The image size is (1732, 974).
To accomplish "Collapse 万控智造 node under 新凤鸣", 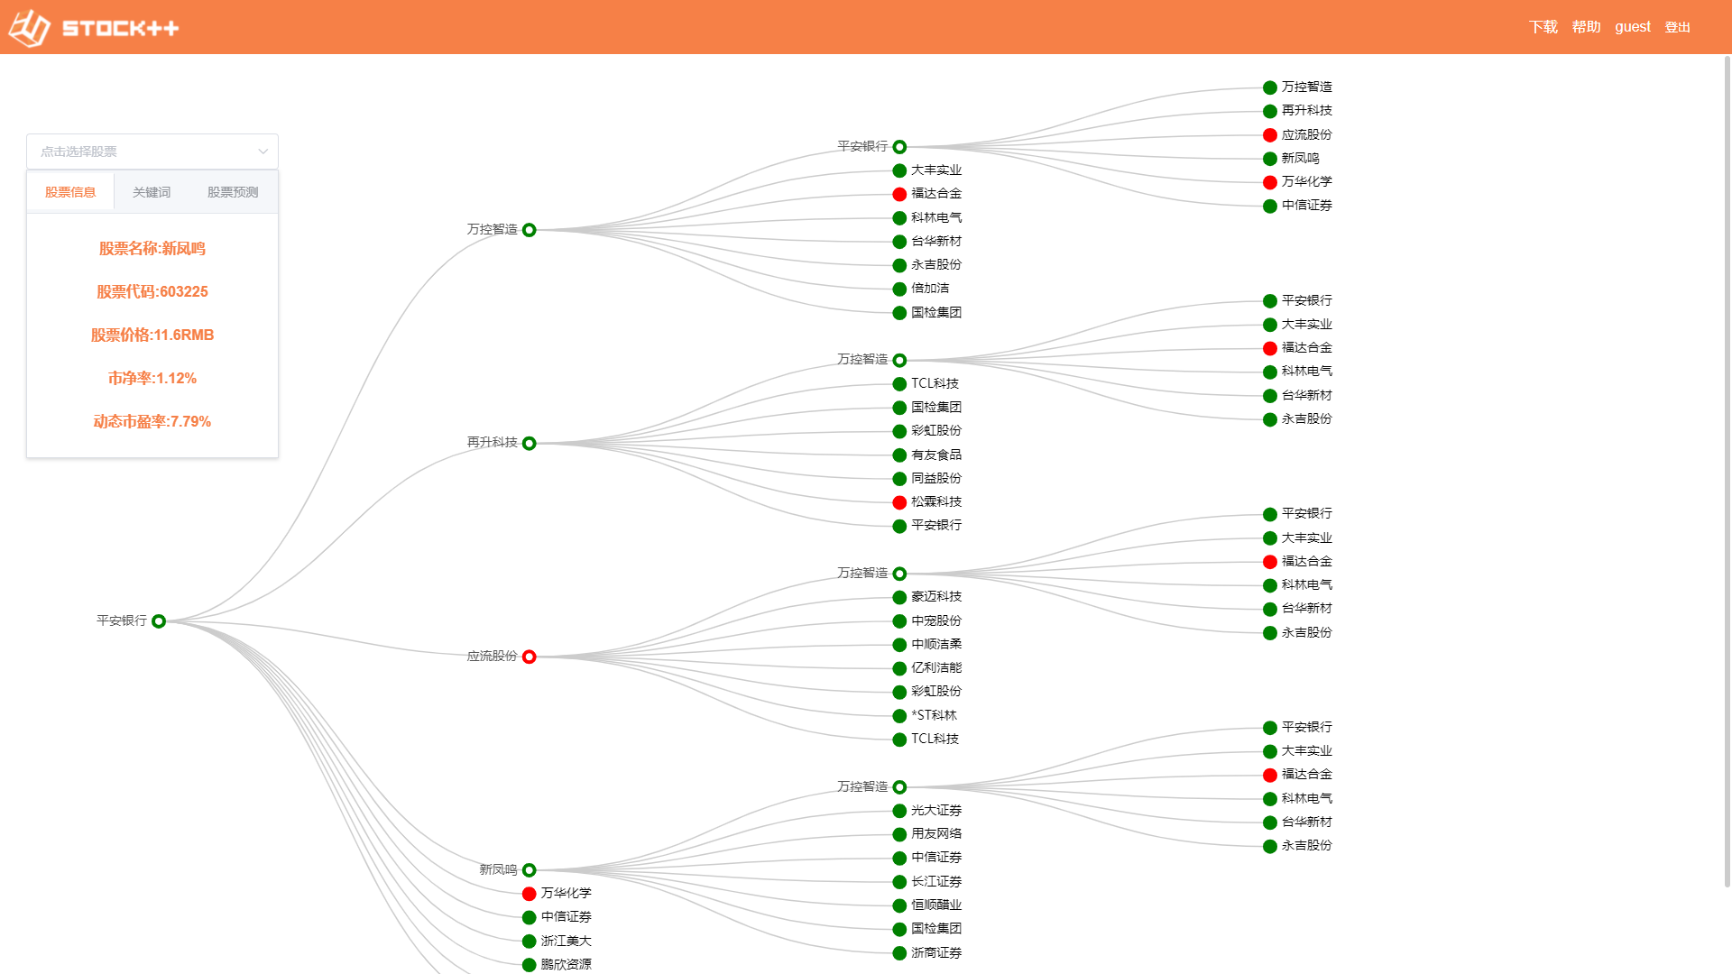I will [899, 787].
